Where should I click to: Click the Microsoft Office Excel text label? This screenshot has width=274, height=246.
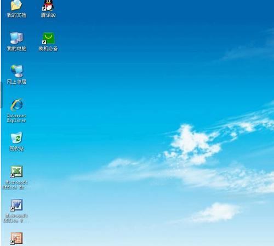click(15, 185)
